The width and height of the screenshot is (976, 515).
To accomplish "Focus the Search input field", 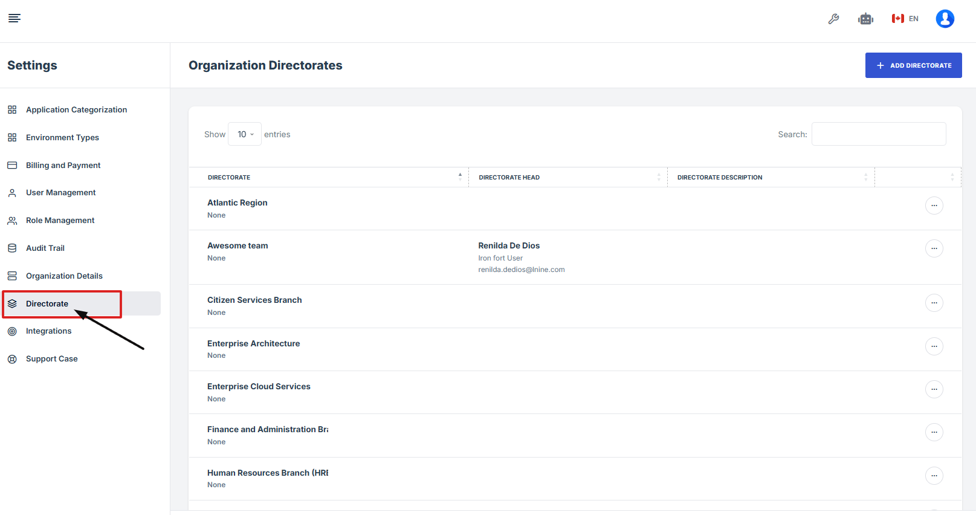I will point(878,134).
